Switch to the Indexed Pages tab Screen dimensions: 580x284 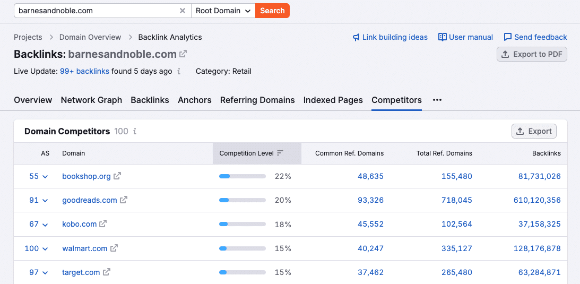pyautogui.click(x=333, y=100)
